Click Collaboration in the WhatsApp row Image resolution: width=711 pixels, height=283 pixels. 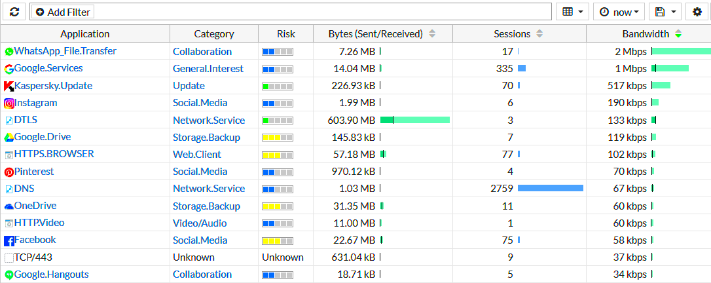coord(202,51)
